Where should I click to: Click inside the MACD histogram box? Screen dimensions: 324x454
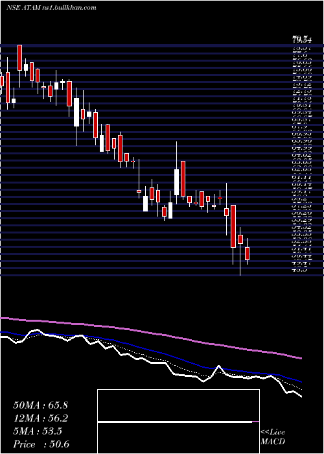pyautogui.click(x=178, y=422)
